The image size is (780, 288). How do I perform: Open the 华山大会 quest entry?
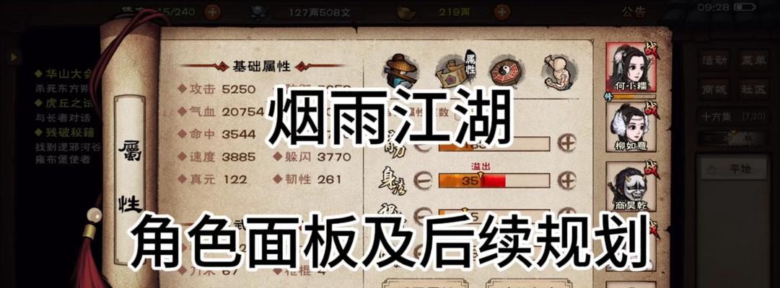click(x=63, y=74)
